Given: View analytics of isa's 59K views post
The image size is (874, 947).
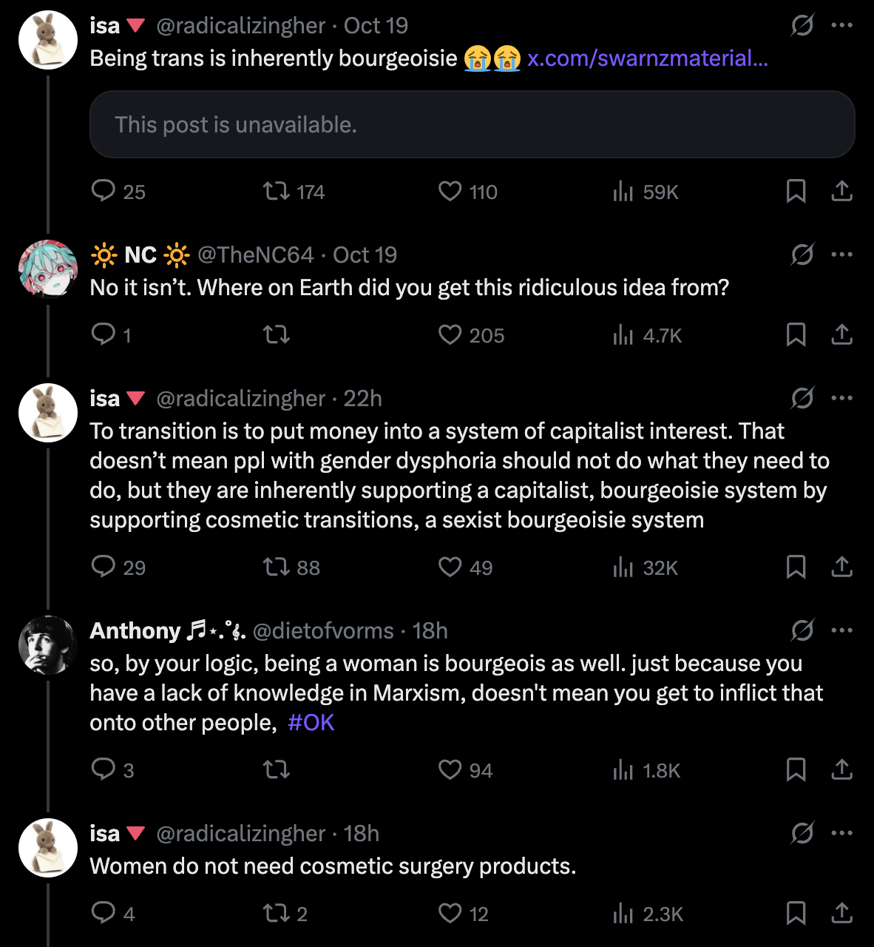Looking at the screenshot, I should [x=623, y=192].
